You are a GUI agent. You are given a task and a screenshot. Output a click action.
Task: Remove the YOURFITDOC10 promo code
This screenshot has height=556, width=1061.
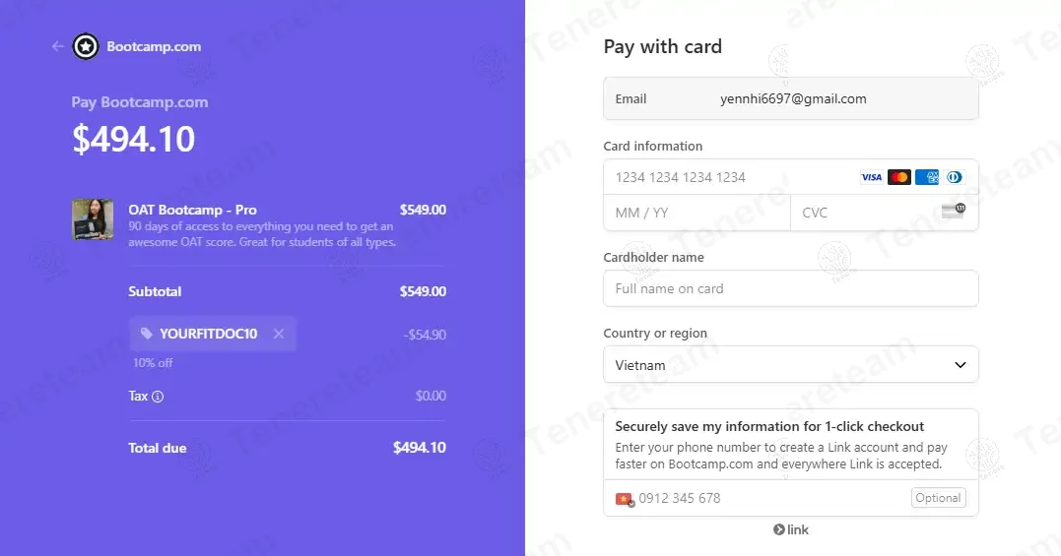click(x=279, y=335)
